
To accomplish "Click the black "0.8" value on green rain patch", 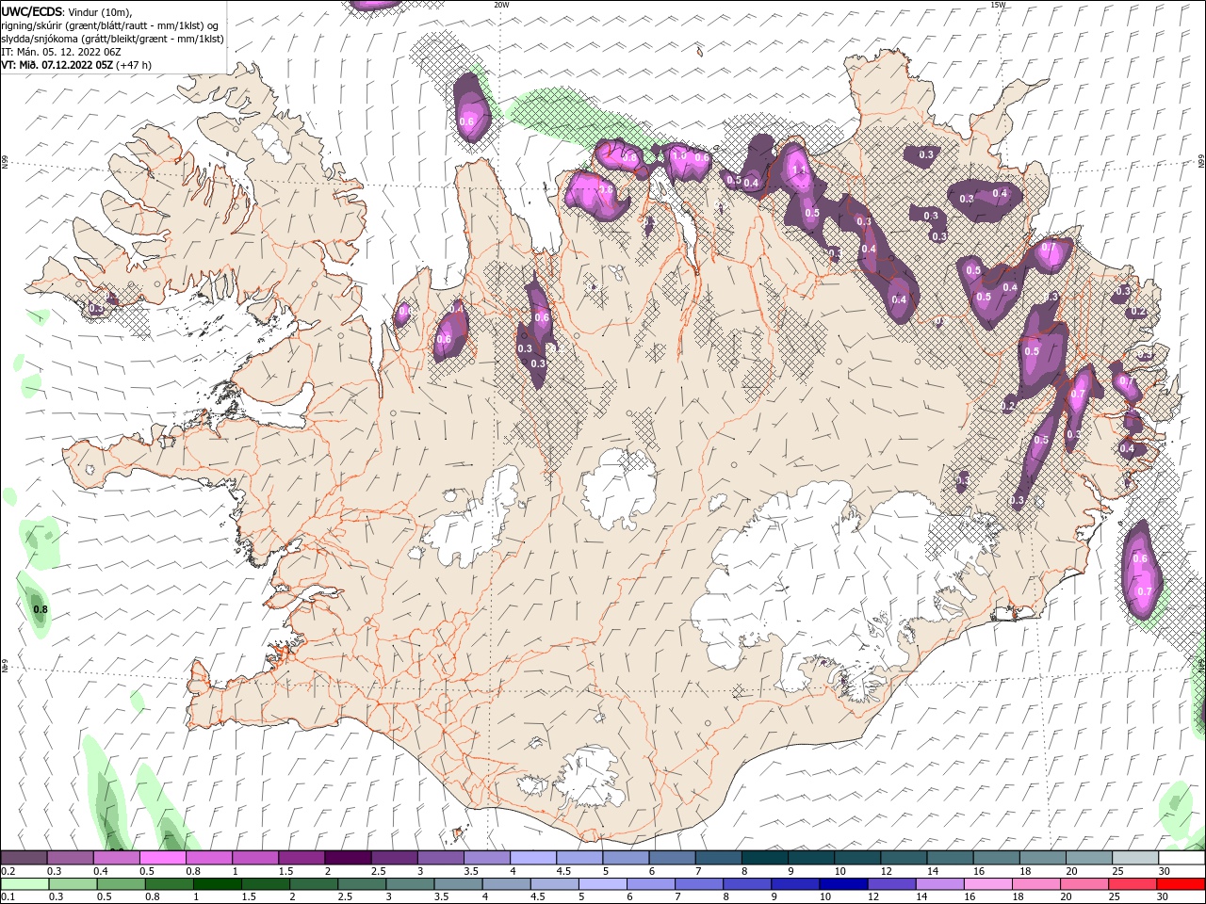I will click(40, 609).
